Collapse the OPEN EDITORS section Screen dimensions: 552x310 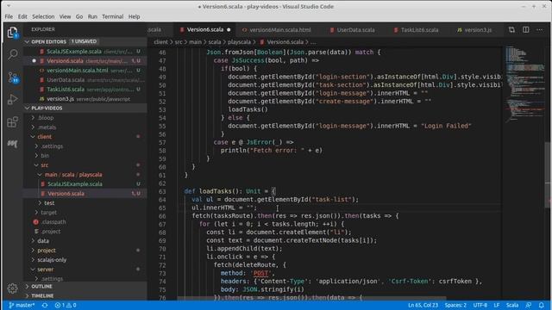coord(48,41)
